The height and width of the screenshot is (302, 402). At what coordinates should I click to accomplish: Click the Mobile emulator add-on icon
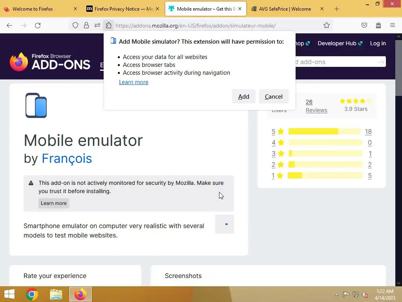click(x=36, y=105)
